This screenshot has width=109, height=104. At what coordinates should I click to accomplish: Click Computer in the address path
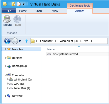[x=46, y=41]
